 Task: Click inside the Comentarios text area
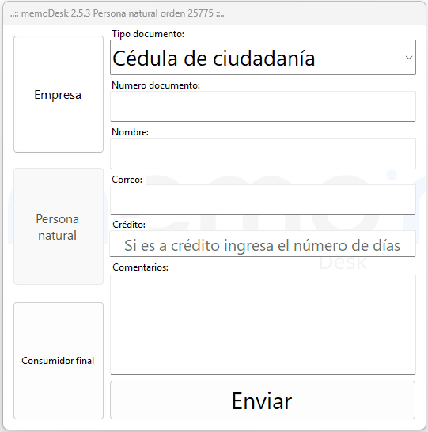pyautogui.click(x=263, y=324)
